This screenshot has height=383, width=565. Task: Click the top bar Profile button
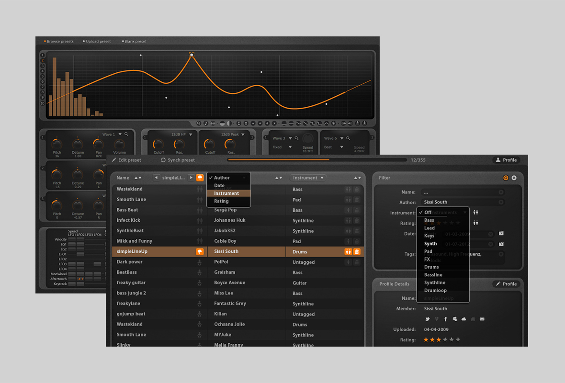pos(506,160)
